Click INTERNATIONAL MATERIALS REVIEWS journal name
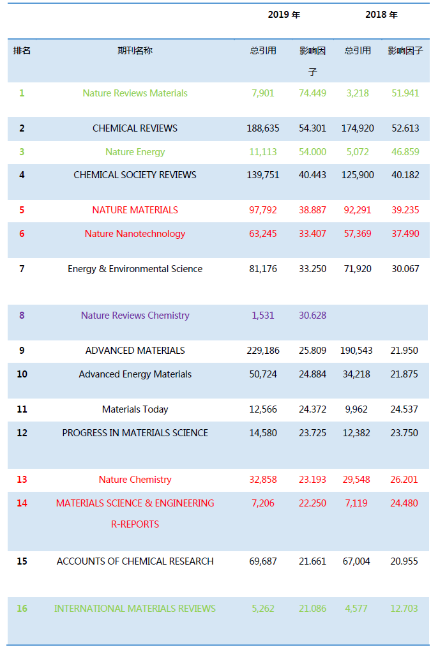Viewport: 431px width, 647px height. tap(135, 609)
